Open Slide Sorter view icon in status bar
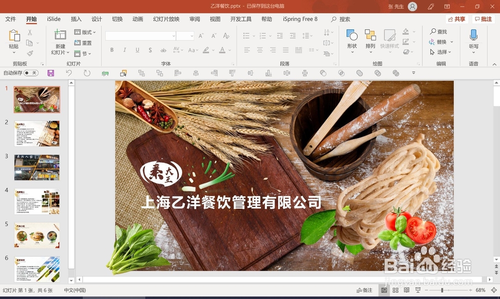 pyautogui.click(x=395, y=290)
